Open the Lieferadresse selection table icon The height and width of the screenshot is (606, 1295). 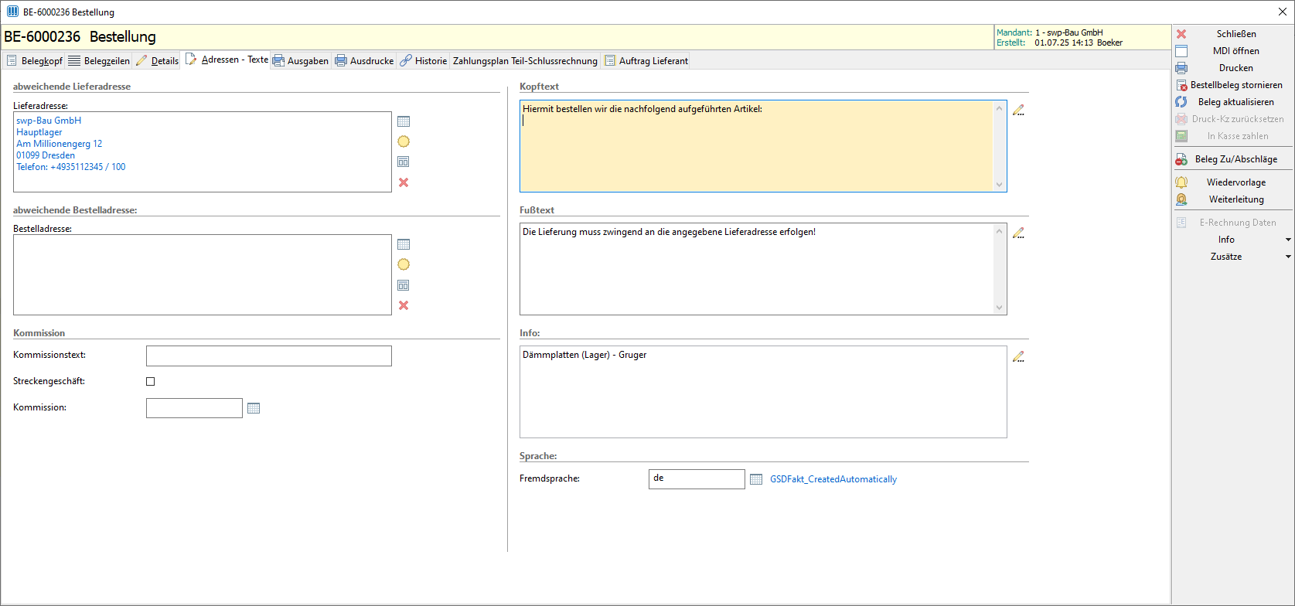[404, 121]
